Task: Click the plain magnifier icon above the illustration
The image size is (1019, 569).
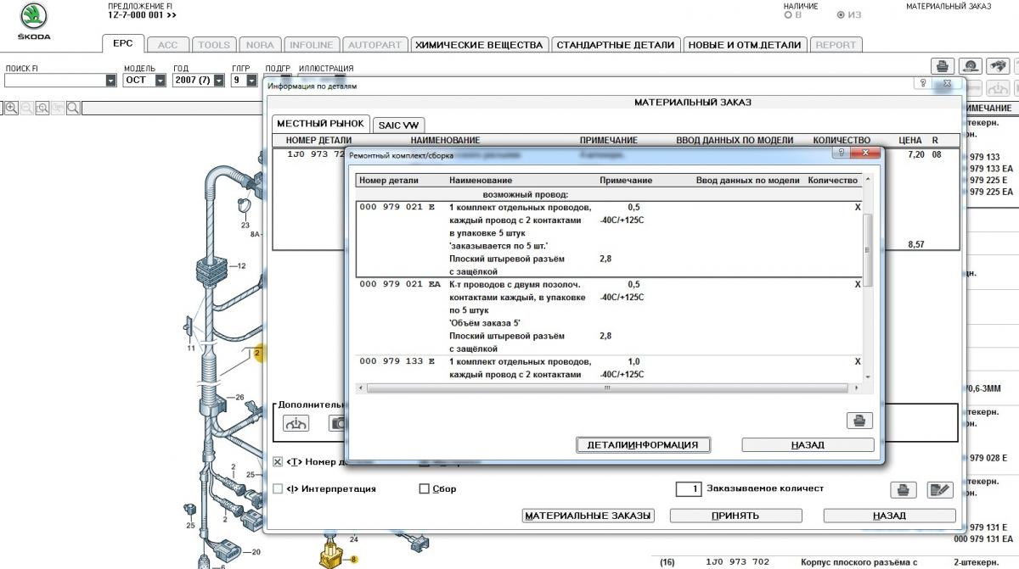Action: [x=73, y=108]
